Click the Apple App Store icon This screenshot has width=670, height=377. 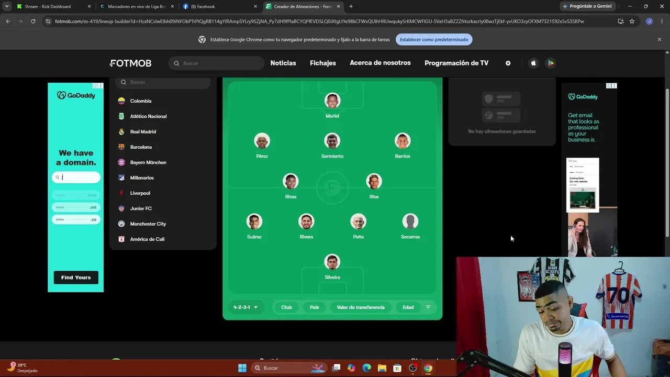coord(533,63)
